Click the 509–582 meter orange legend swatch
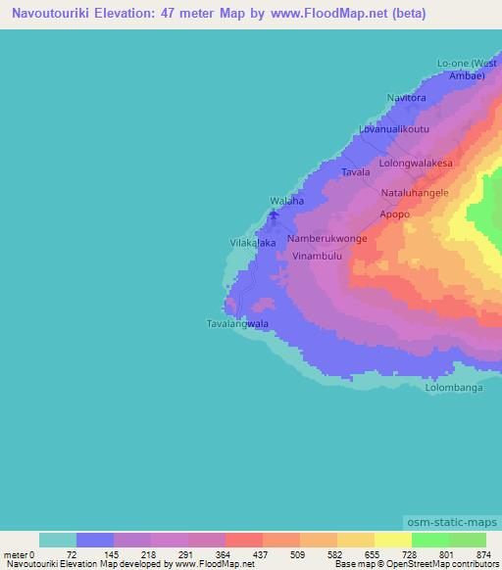The image size is (502, 570). pyautogui.click(x=319, y=541)
